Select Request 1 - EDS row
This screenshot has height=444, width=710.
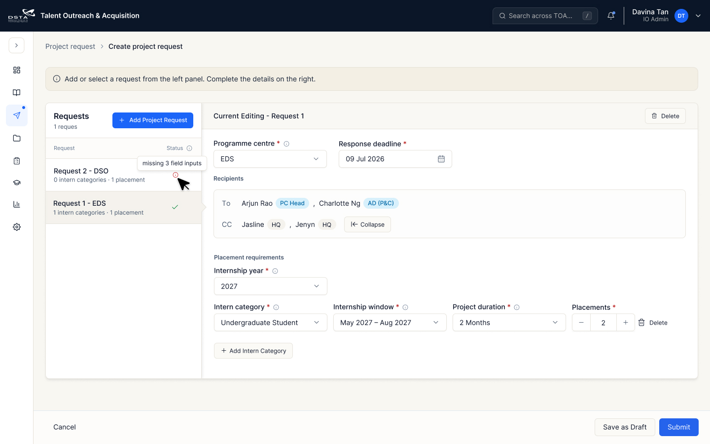tap(123, 208)
